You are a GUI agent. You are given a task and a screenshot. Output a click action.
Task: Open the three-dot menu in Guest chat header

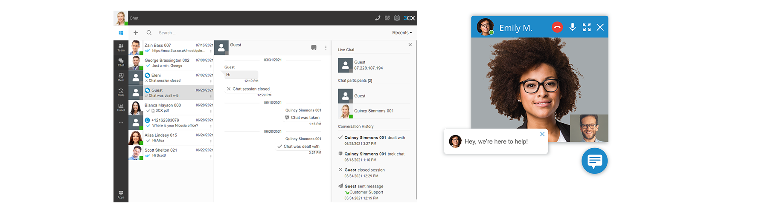coord(326,48)
